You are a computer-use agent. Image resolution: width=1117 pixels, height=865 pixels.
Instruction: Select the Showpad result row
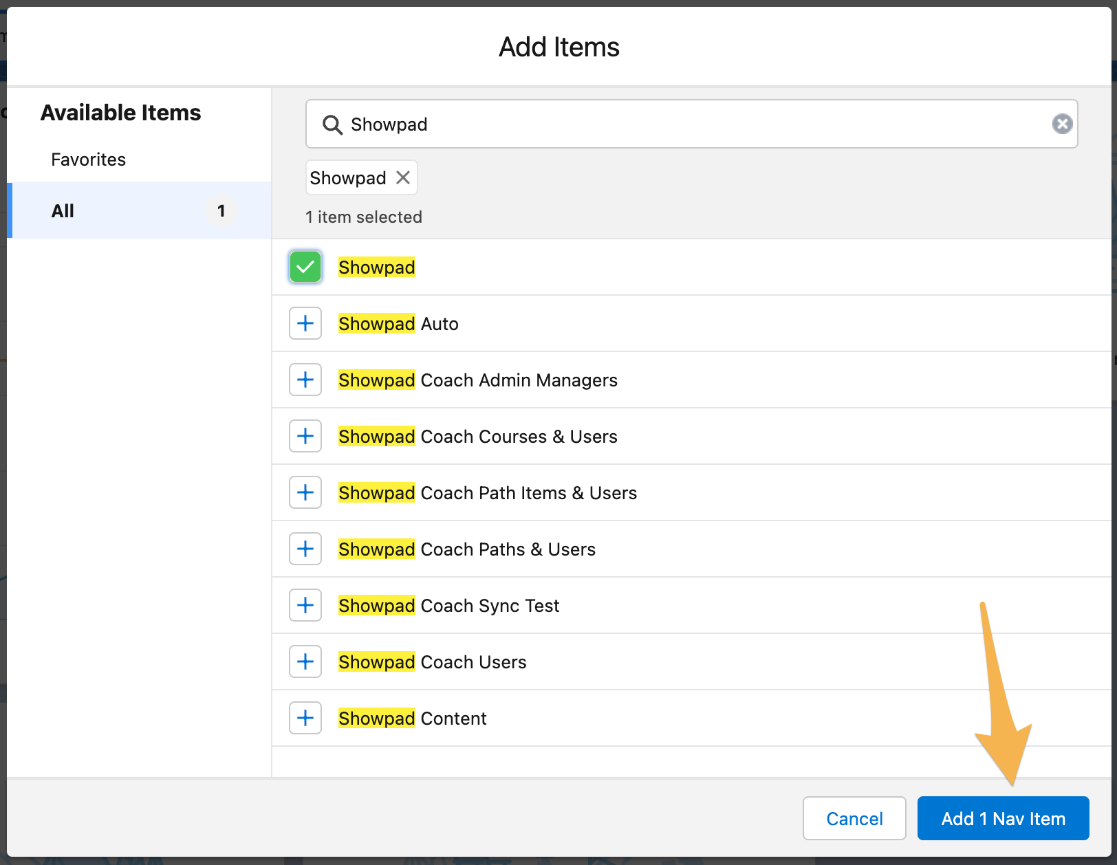[376, 267]
